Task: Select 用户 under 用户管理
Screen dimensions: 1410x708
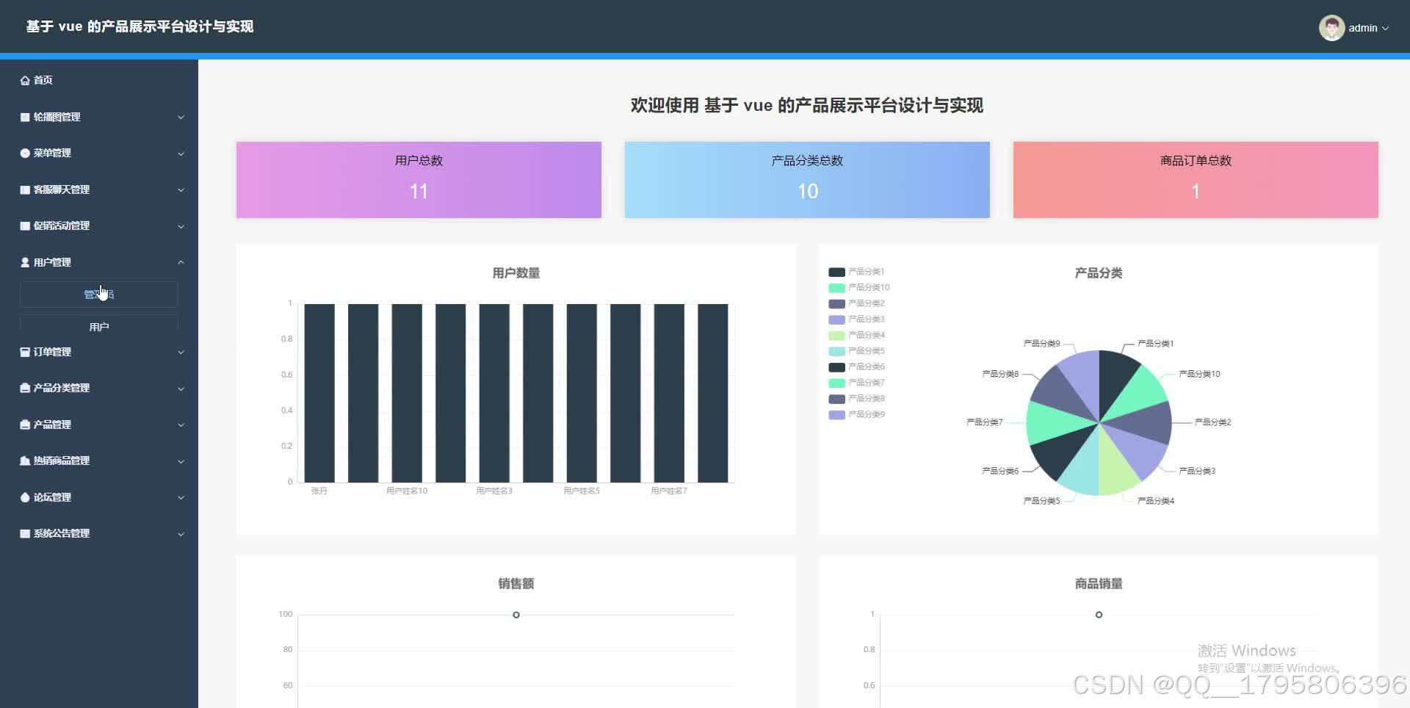Action: tap(98, 325)
